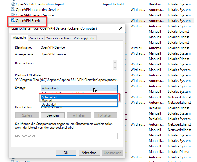Confirm with the OK button

click(x=66, y=153)
